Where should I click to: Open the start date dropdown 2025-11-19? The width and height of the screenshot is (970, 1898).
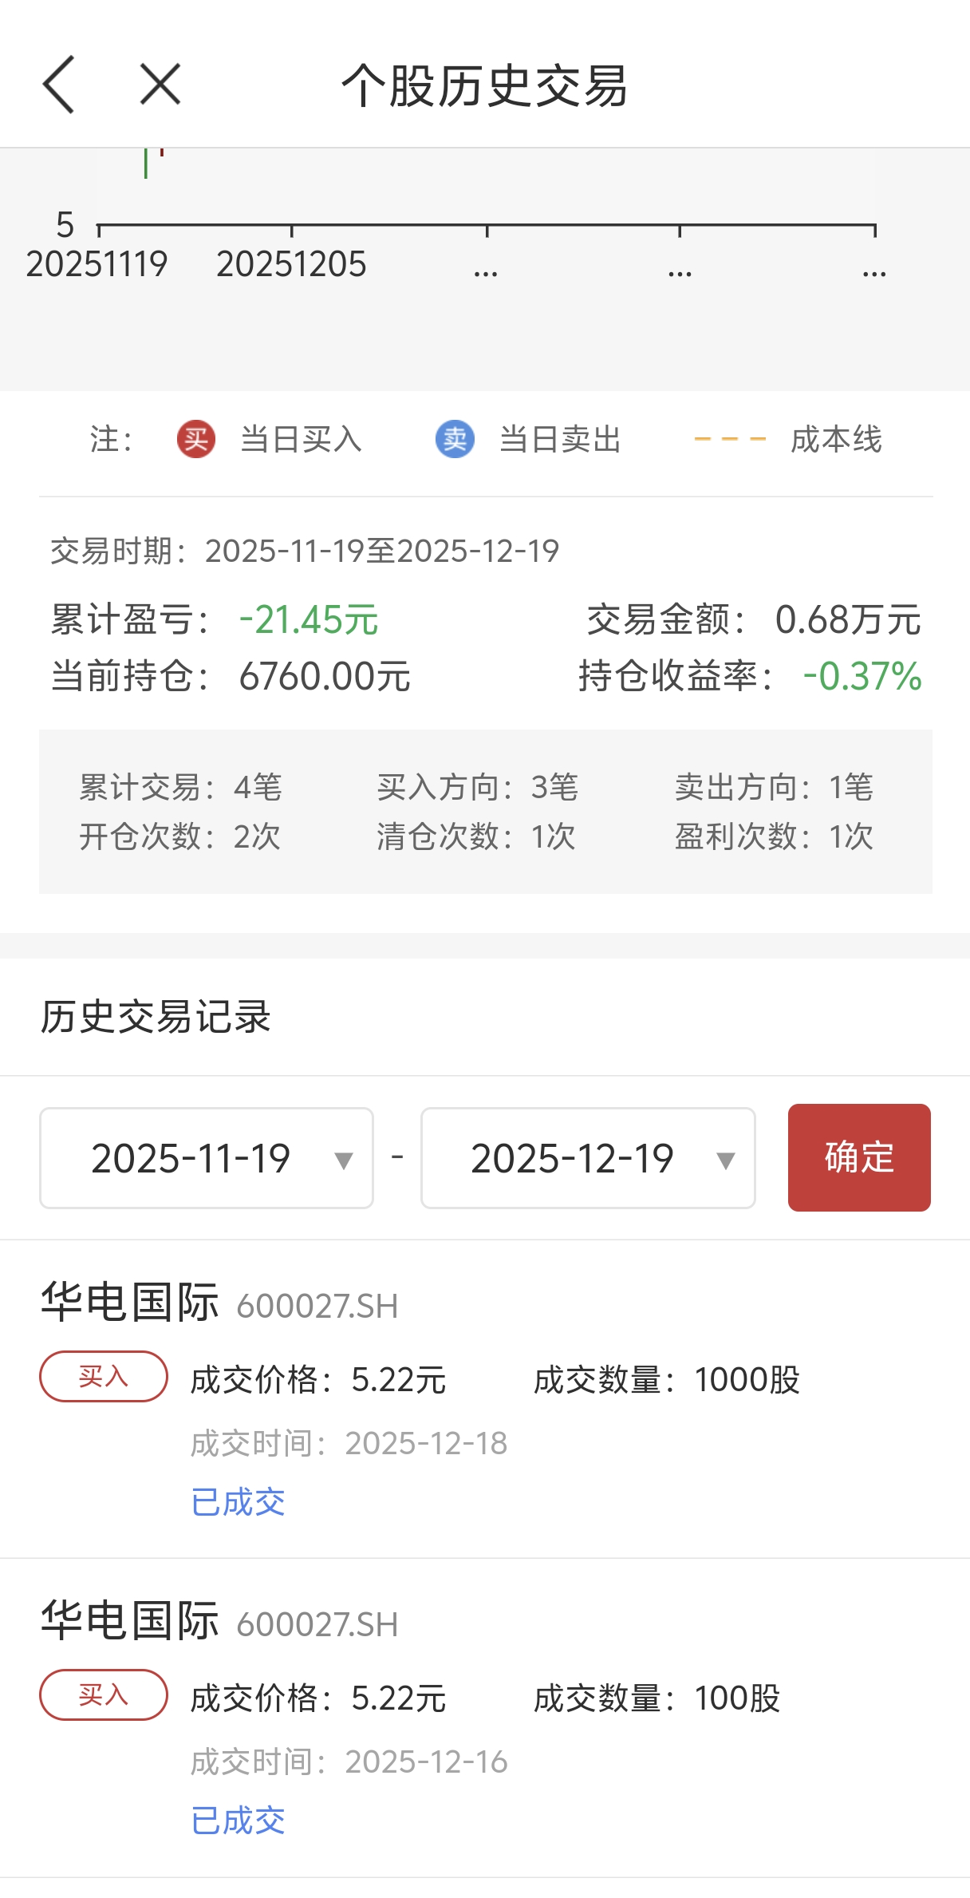click(207, 1157)
